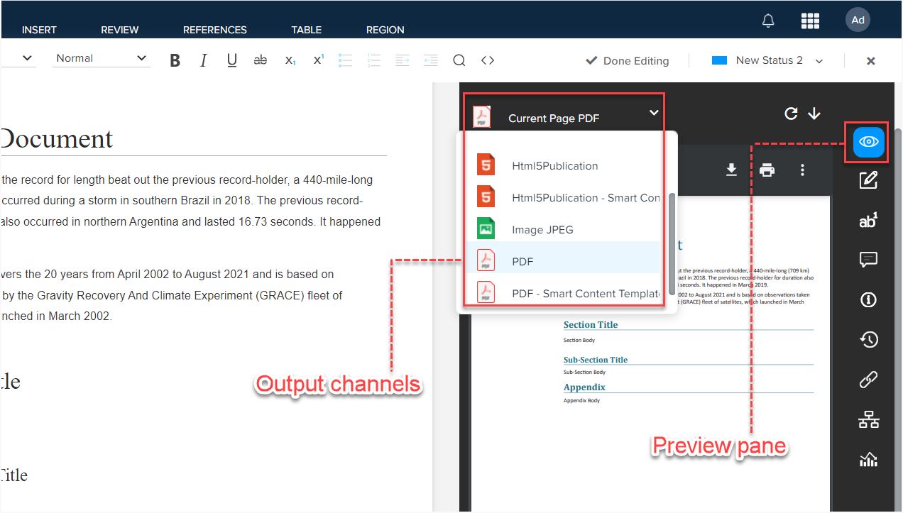Open the information sidebar panel
The height and width of the screenshot is (513, 903).
[x=868, y=300]
